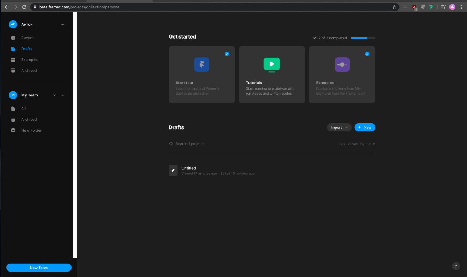Open the Last viewed by me sort dropdown

pyautogui.click(x=357, y=144)
